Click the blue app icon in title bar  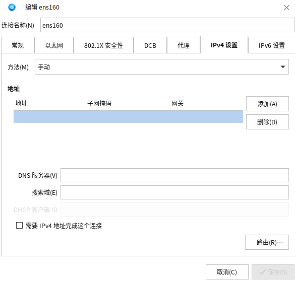(12, 8)
